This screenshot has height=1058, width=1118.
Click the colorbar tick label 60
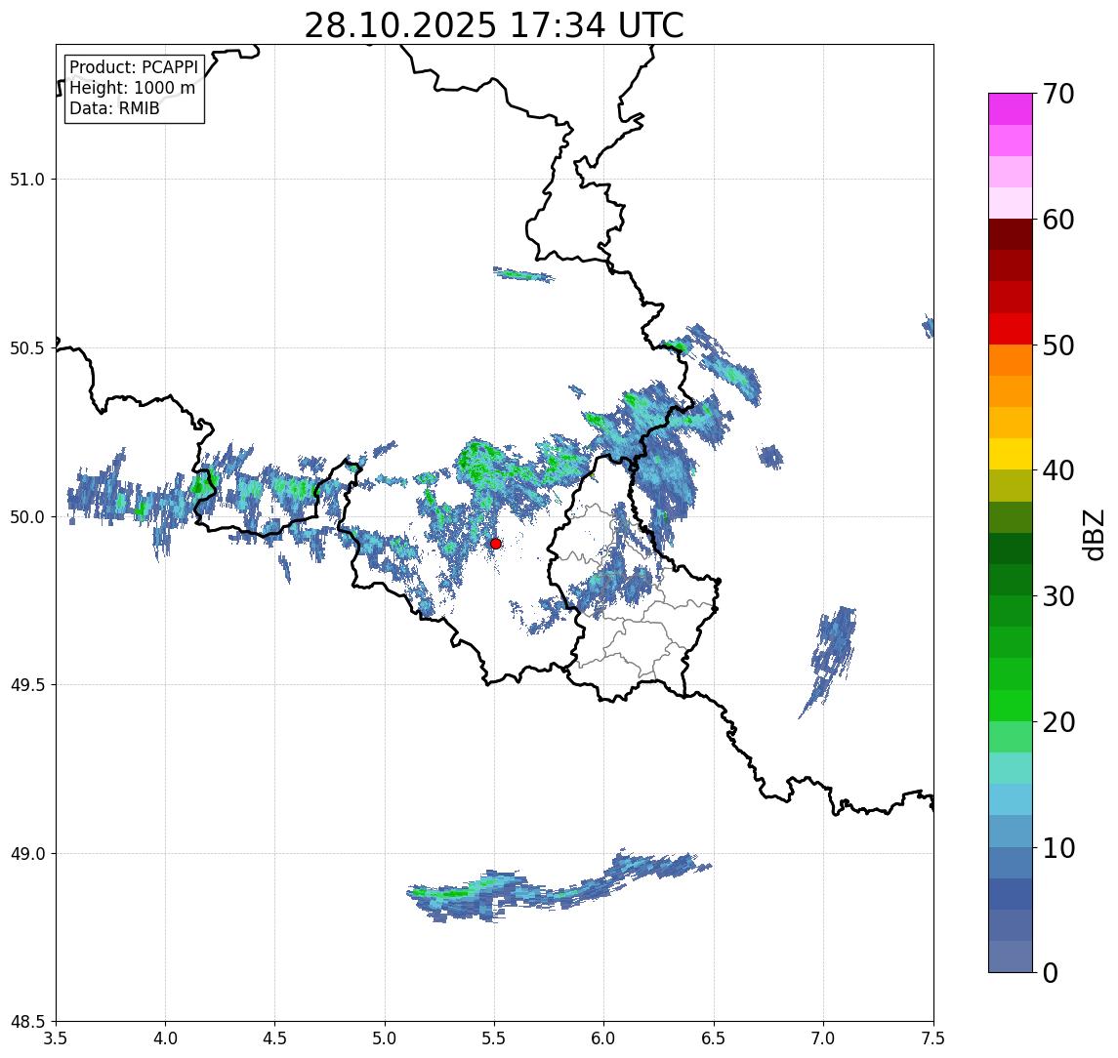pos(1058,221)
